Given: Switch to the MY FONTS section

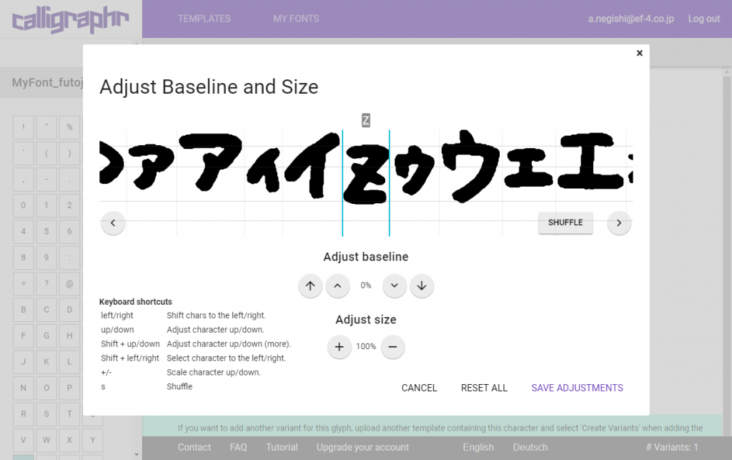Looking at the screenshot, I should [x=296, y=18].
